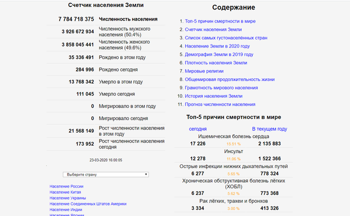Click the 'Содержание' heading

click(x=233, y=7)
